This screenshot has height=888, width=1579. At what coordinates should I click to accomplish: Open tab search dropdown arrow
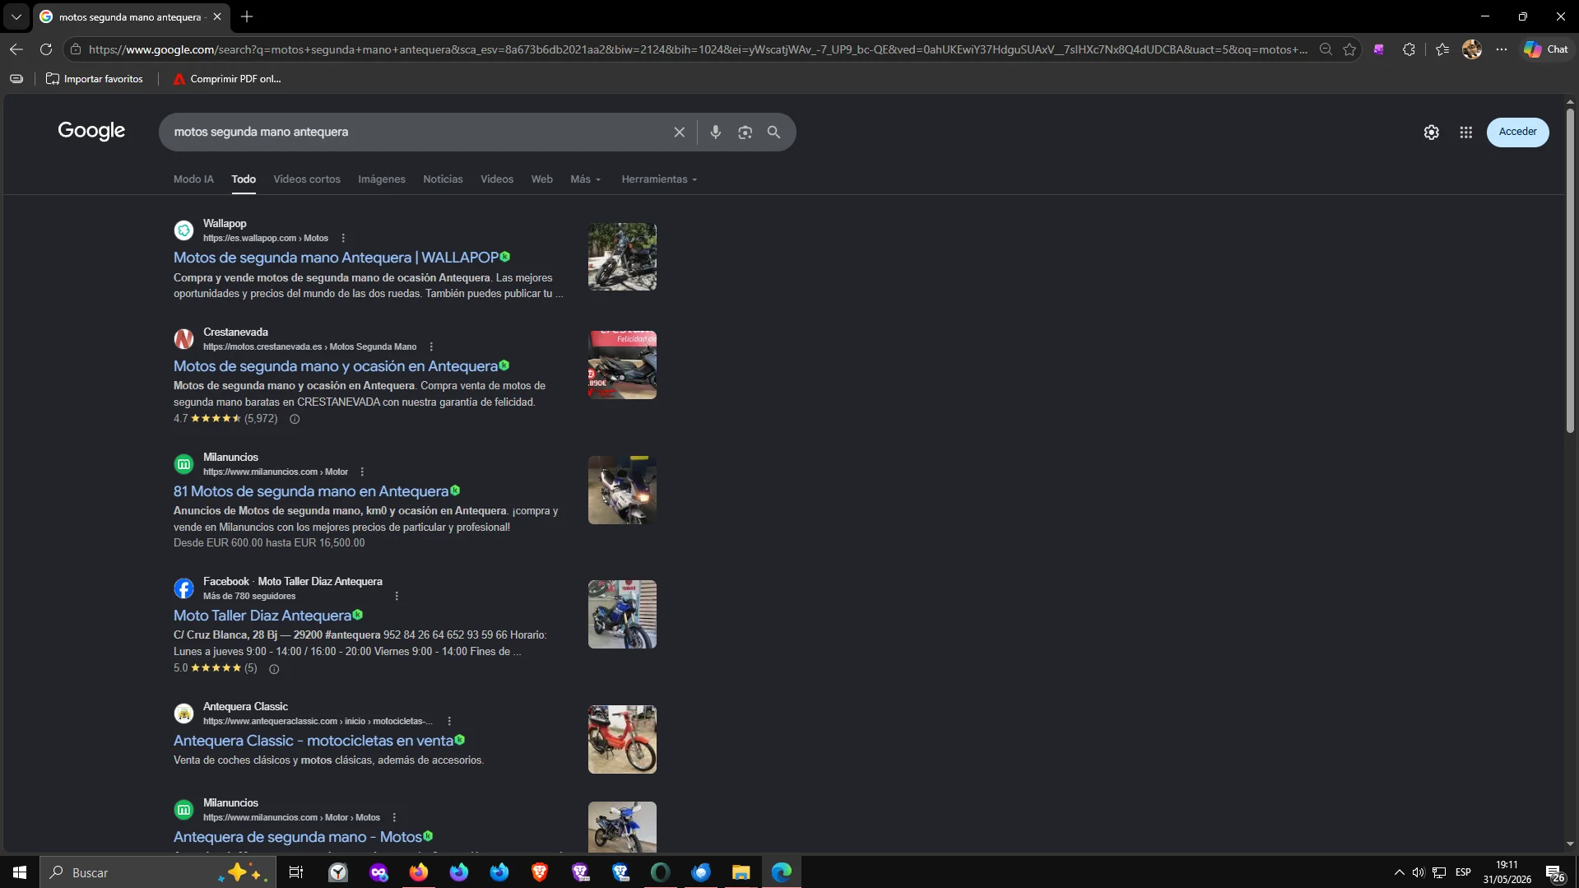[16, 16]
